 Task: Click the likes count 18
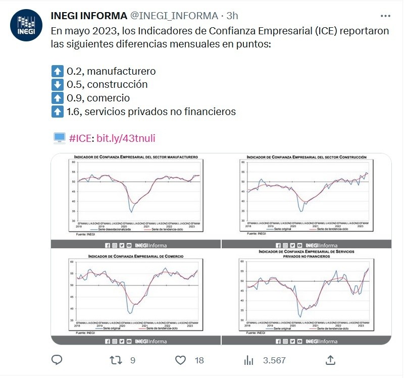click(199, 360)
